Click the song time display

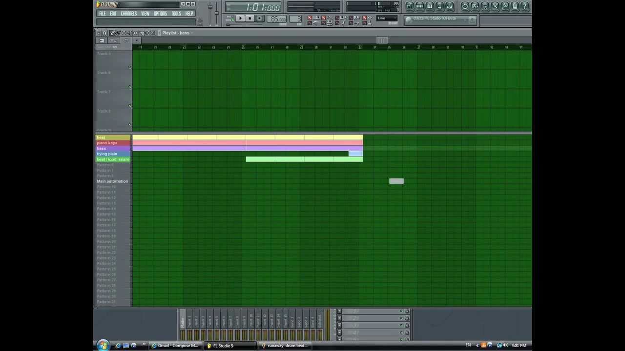[x=253, y=7]
